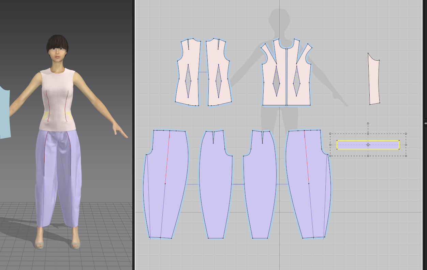Expand the side panel with the arrow icon
This screenshot has width=427, height=270.
coord(425,124)
